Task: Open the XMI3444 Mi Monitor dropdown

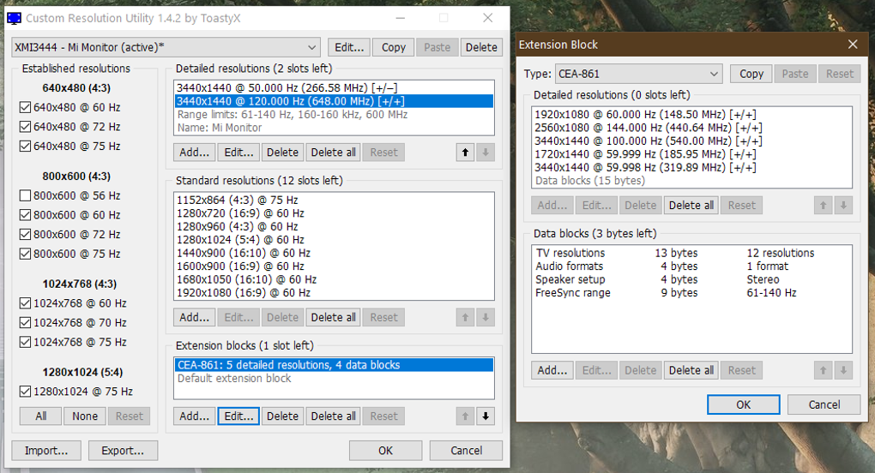Action: [x=166, y=47]
